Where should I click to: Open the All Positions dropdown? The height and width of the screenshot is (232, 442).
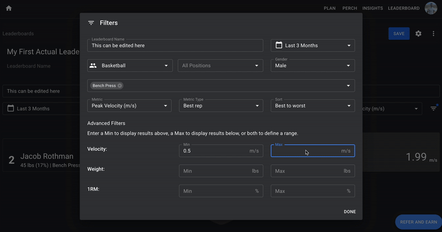(x=256, y=66)
